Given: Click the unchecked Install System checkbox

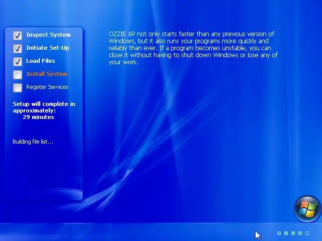Looking at the screenshot, I should pos(18,75).
